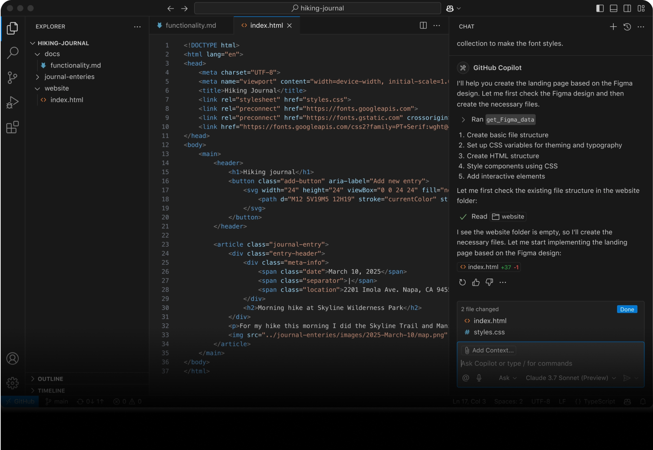The width and height of the screenshot is (653, 450).
Task: Click the Add Context button
Action: tap(489, 350)
